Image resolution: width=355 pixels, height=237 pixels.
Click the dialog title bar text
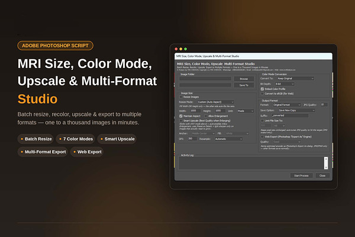pyautogui.click(x=208, y=56)
